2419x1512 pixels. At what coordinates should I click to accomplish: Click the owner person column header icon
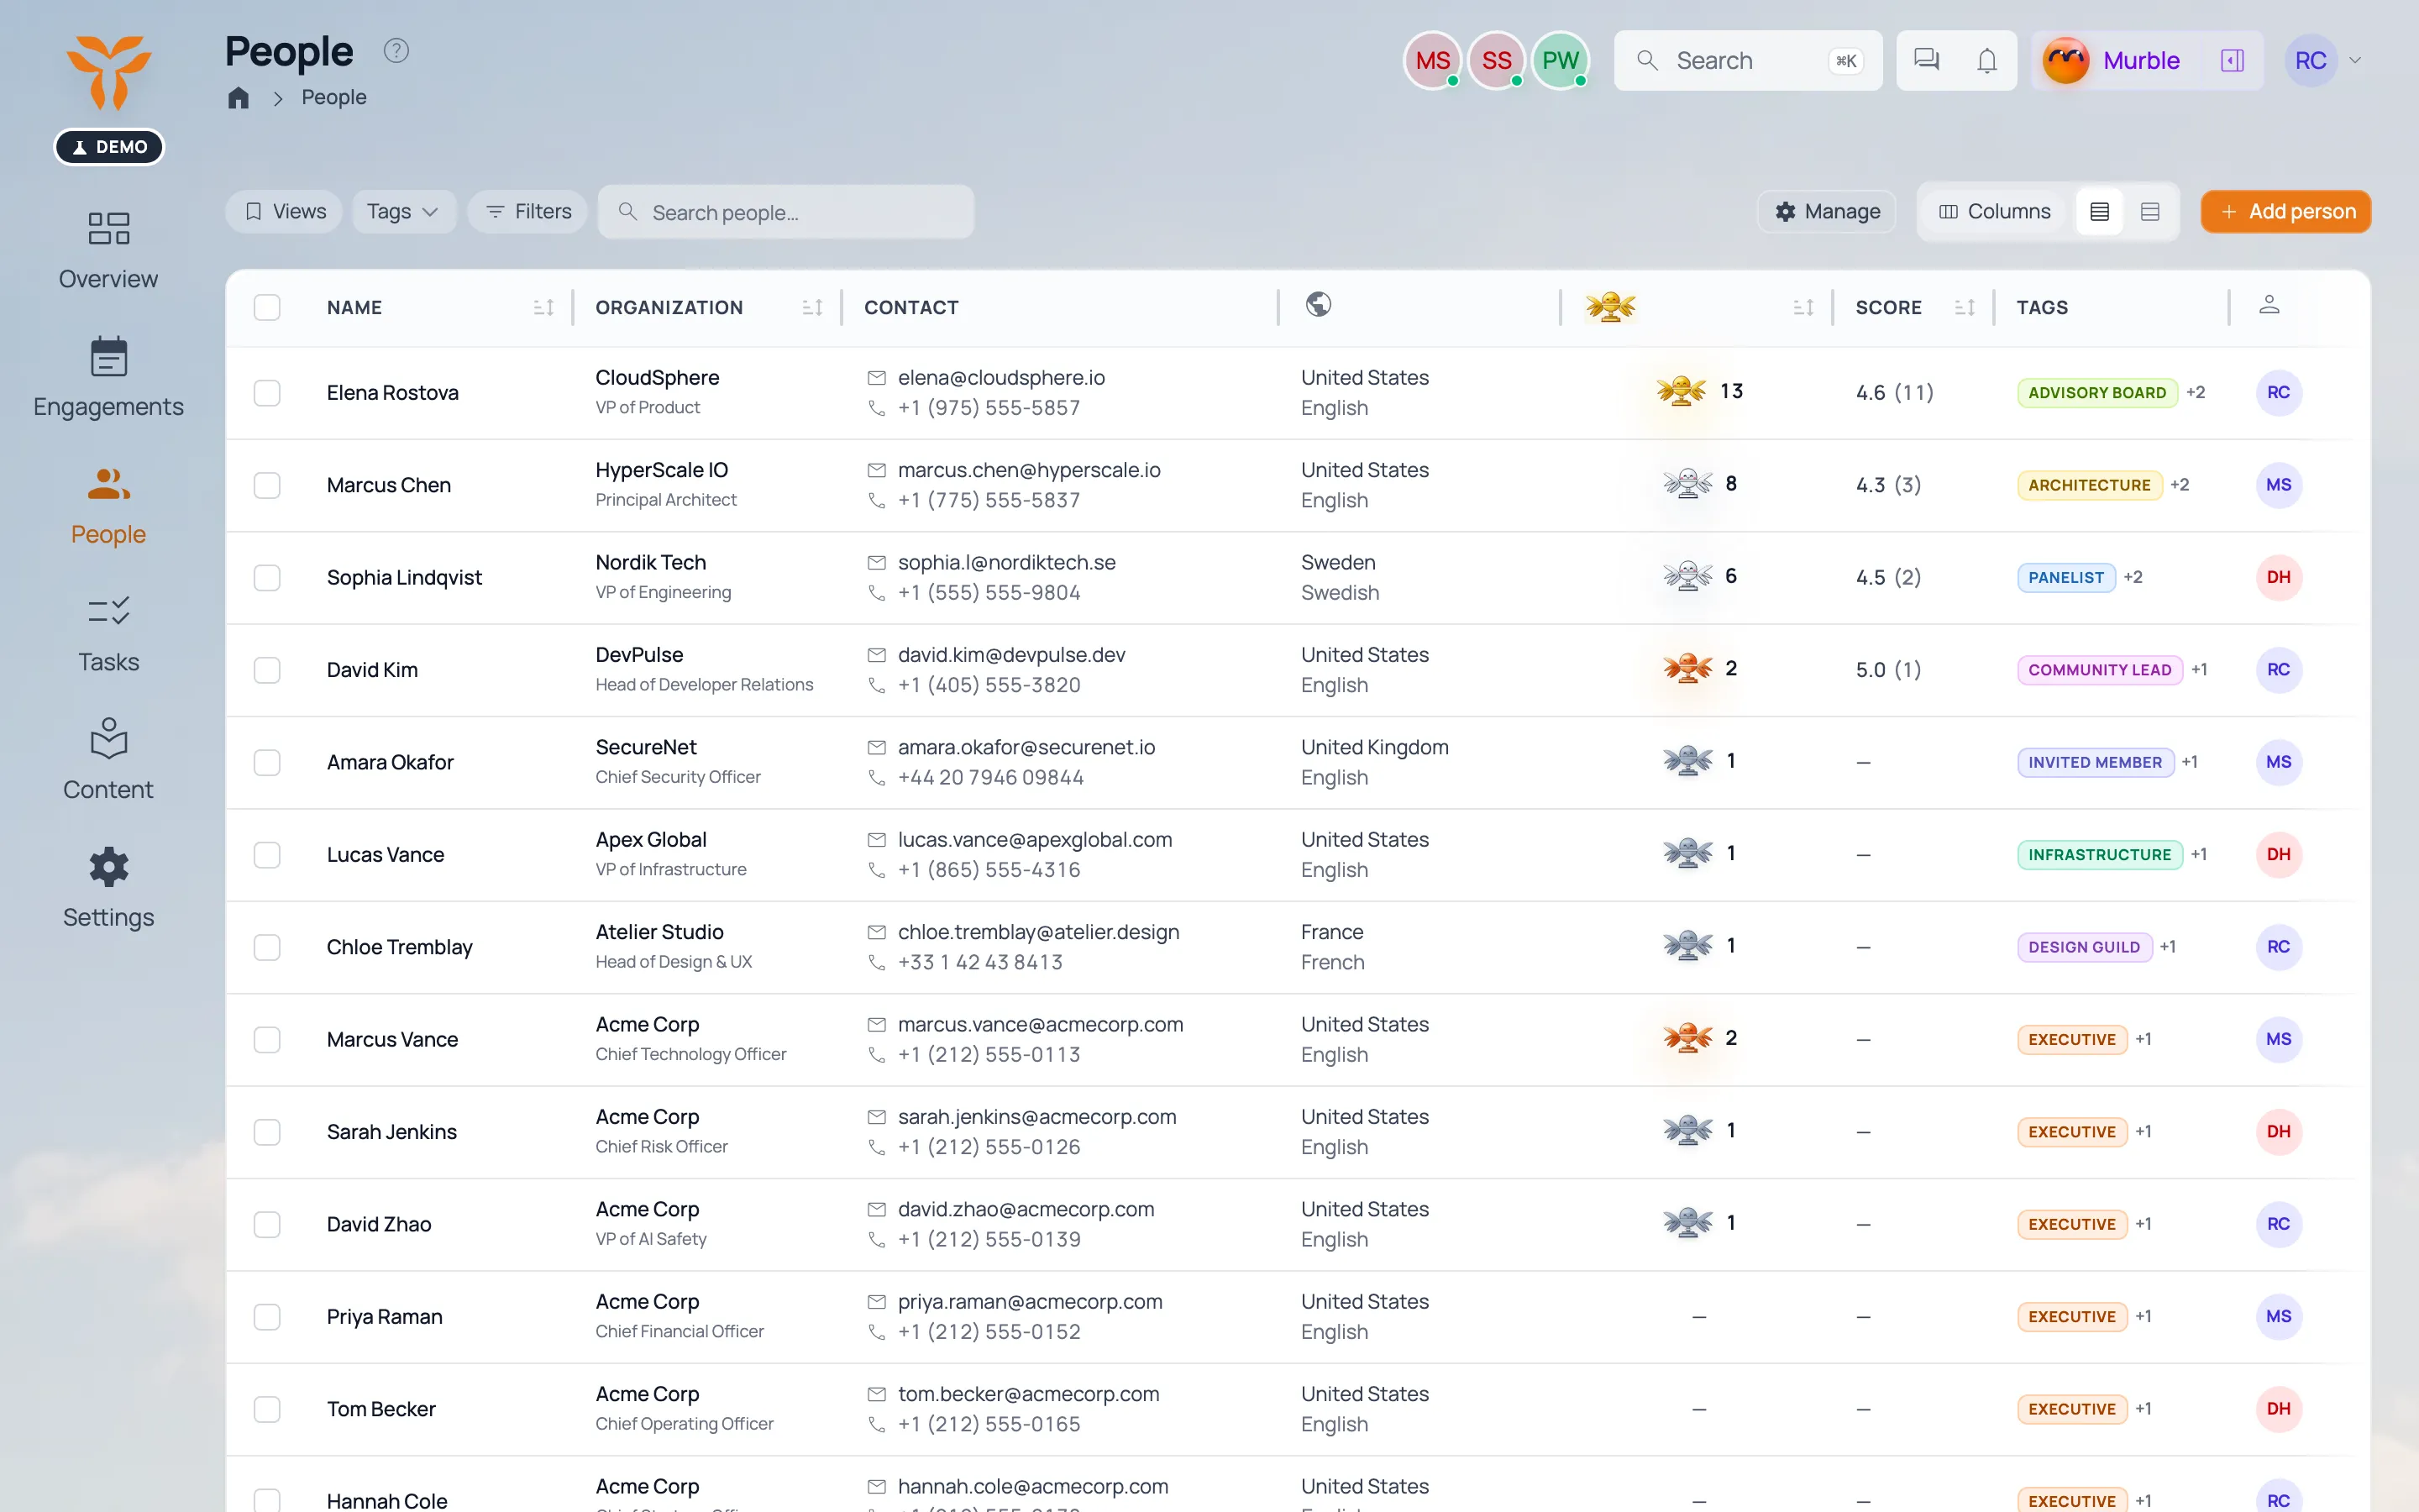pos(2269,304)
